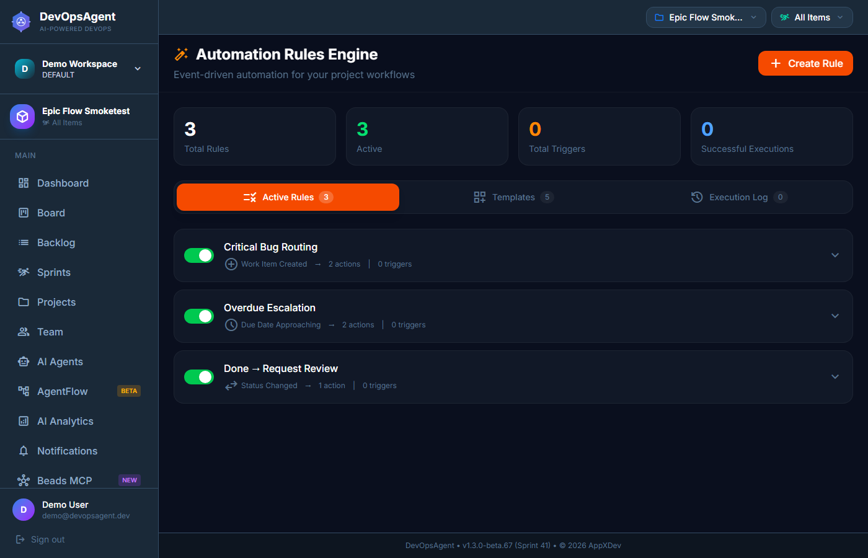Expand the Critical Bug Routing rule details
Image resolution: width=868 pixels, height=558 pixels.
835,255
